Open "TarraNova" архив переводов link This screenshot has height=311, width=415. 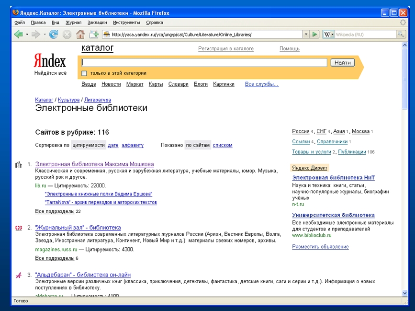[101, 202]
